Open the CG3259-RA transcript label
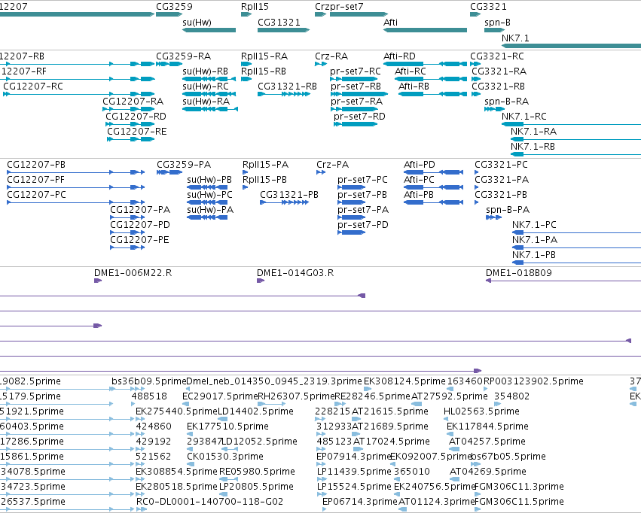The width and height of the screenshot is (641, 513). (184, 56)
